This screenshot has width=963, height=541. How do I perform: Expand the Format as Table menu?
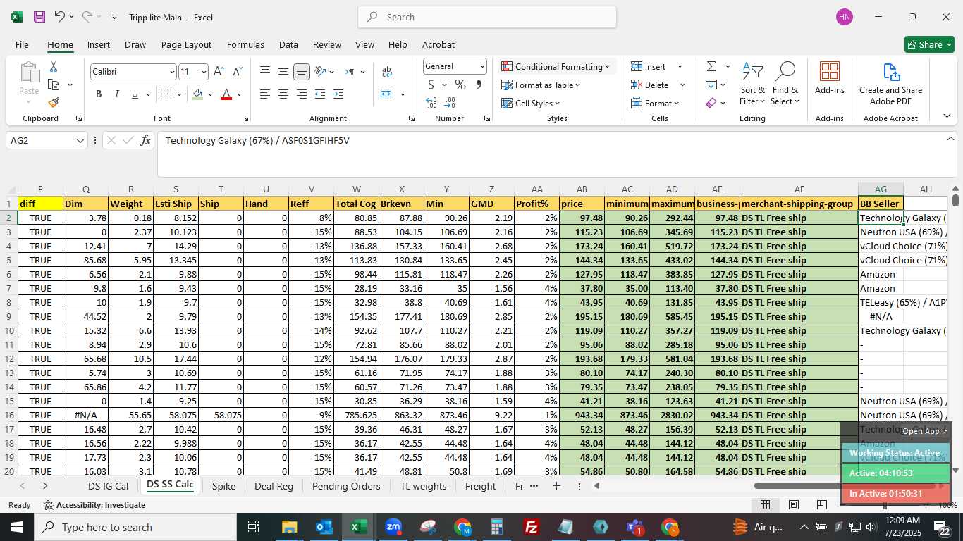coord(541,85)
